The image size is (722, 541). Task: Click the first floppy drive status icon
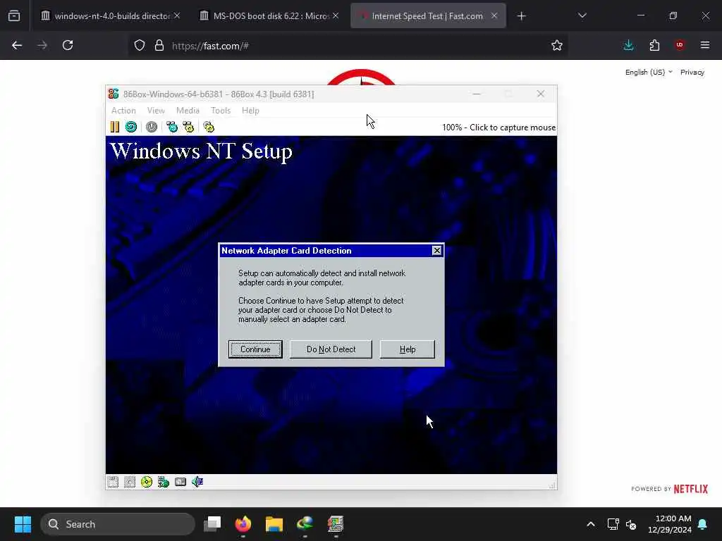113,482
